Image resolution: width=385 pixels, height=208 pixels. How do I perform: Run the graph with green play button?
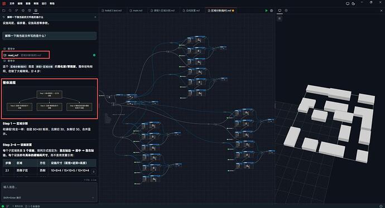click(266, 11)
